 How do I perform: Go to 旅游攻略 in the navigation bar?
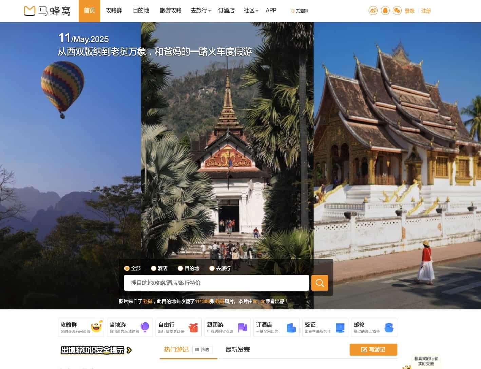point(171,11)
